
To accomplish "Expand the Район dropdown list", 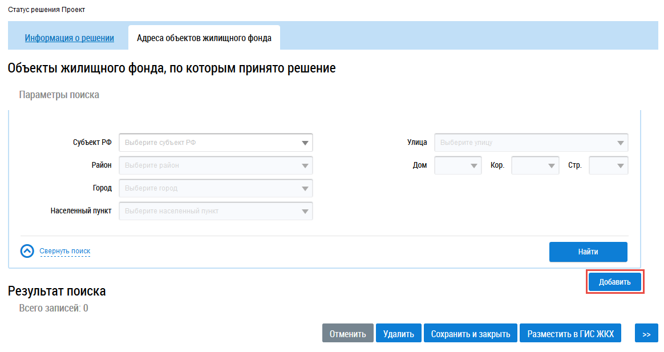I will coord(216,165).
